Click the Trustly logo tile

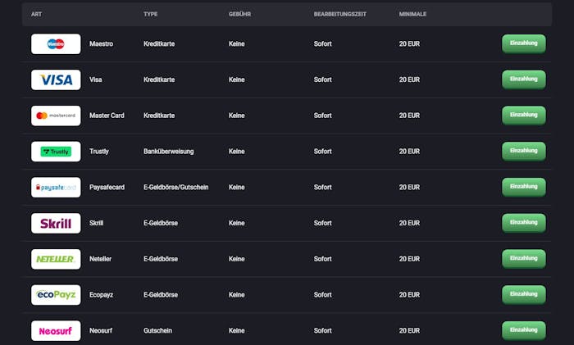56,152
